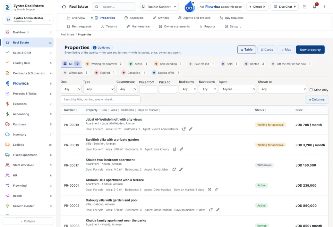333x227 pixels.
Task: Open the Governorate filter dropdown
Action: click(x=127, y=89)
